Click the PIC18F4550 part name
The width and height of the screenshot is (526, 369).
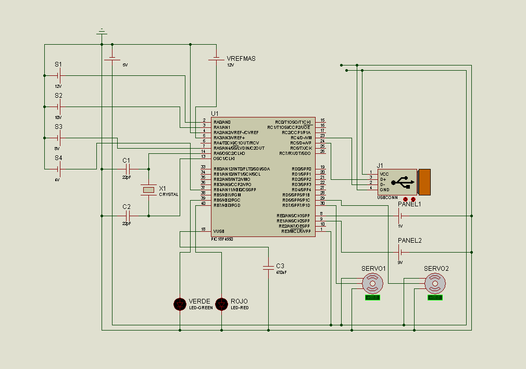222,239
